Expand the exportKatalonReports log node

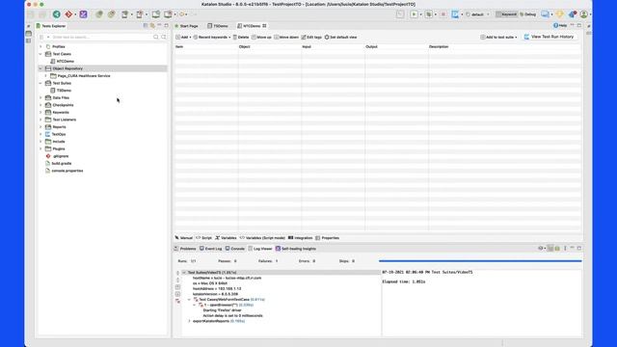(189, 321)
